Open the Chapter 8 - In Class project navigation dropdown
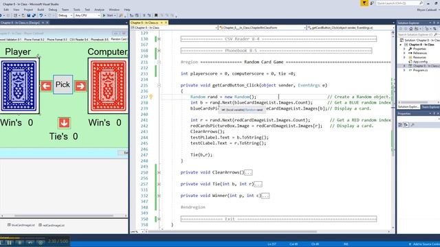This screenshot has height=247, width=440. point(217,27)
